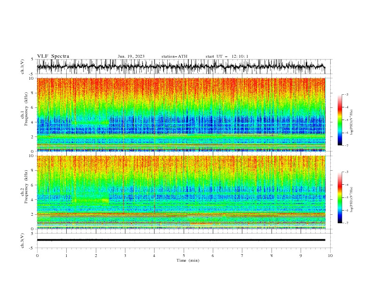Click the flat ch.3 voltage trace

pos(181,240)
